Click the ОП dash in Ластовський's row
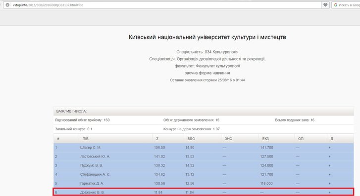 [x=298, y=157]
